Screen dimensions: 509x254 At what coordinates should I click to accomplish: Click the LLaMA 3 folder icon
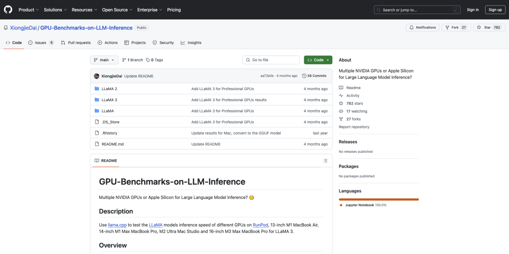click(97, 100)
